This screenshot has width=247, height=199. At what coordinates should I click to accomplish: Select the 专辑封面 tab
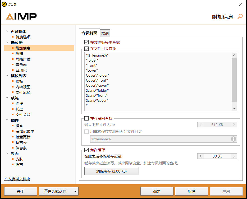[x=89, y=33]
